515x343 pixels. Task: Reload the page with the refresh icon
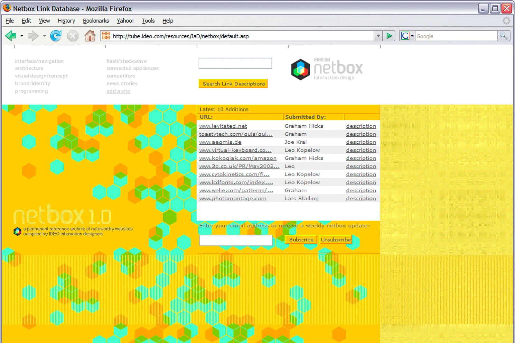(56, 36)
